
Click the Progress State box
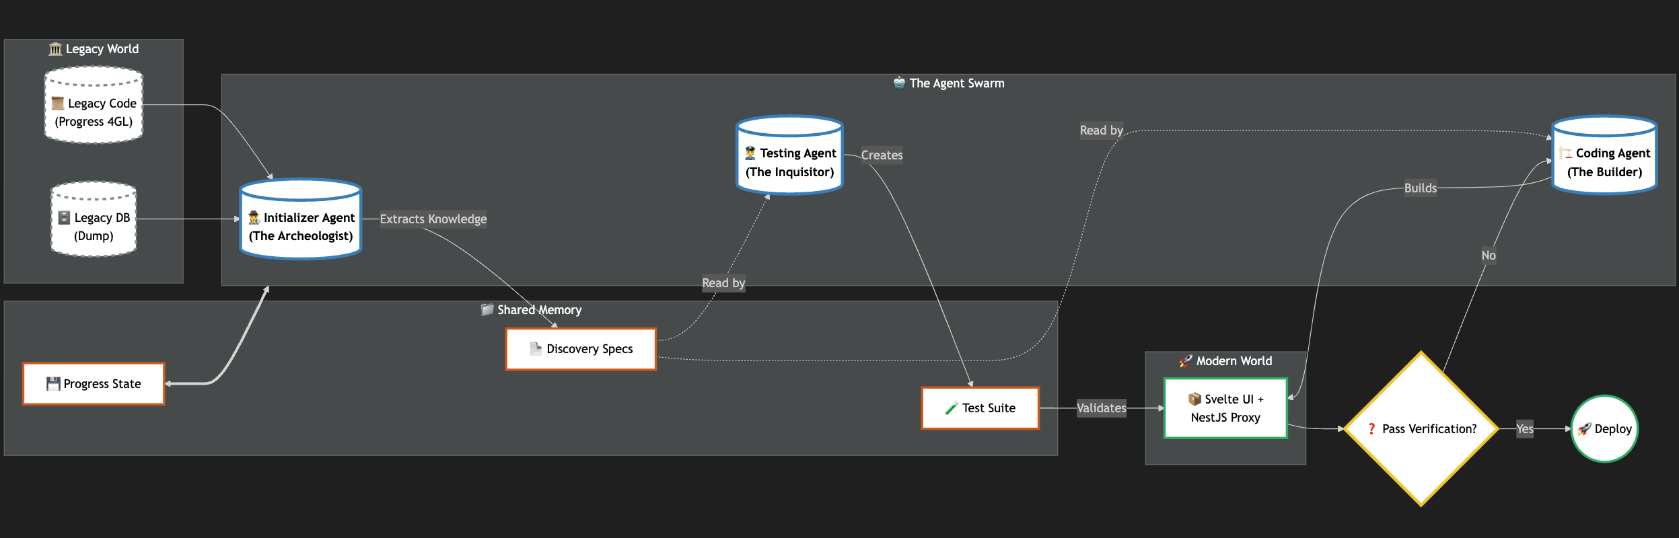(x=94, y=384)
